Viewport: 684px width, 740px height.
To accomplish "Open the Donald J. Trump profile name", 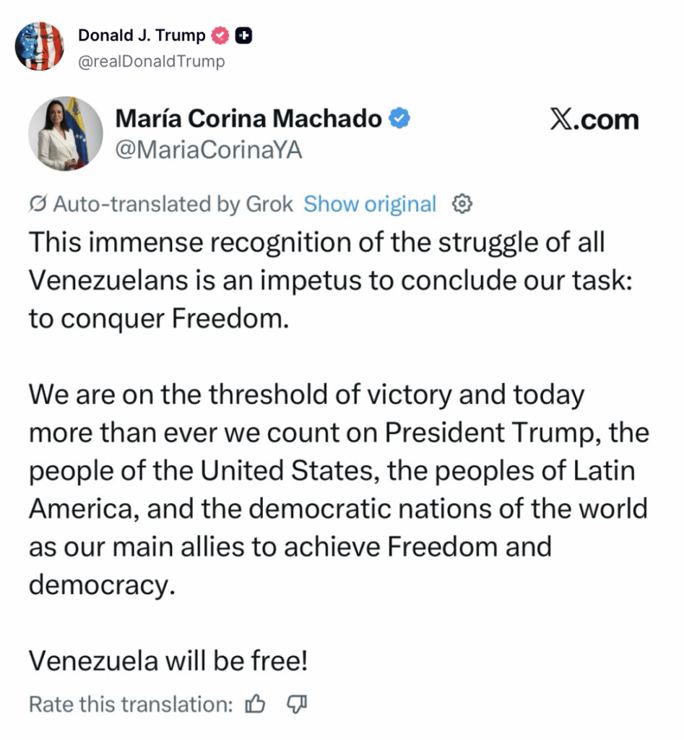I will [x=142, y=35].
